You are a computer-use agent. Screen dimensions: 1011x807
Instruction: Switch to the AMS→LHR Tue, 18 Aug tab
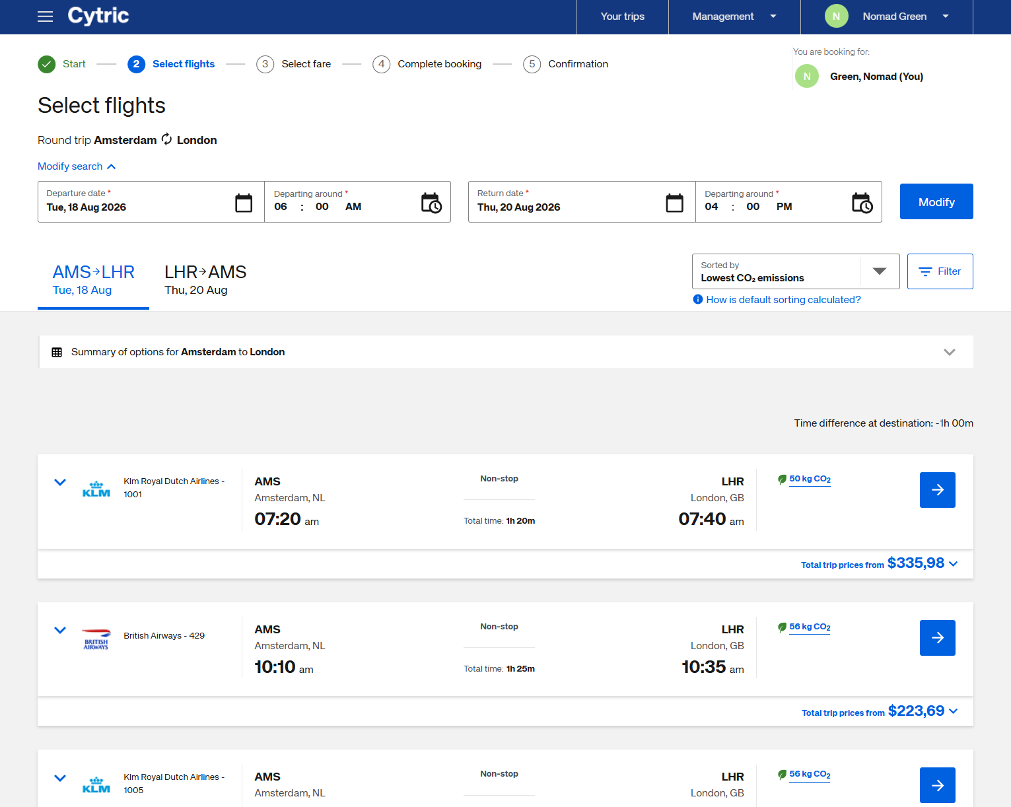(x=94, y=281)
